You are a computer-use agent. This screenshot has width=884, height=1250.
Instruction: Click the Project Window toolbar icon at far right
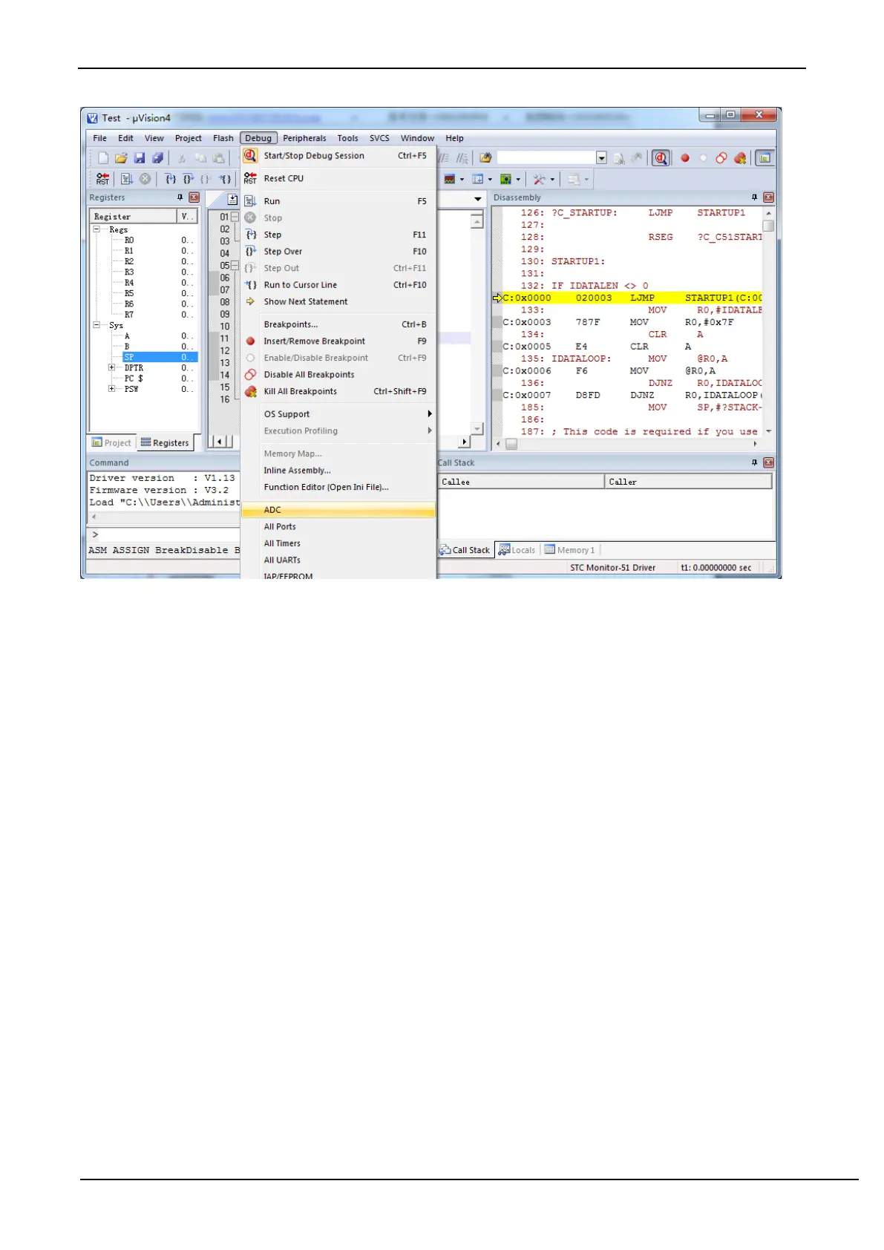(765, 158)
